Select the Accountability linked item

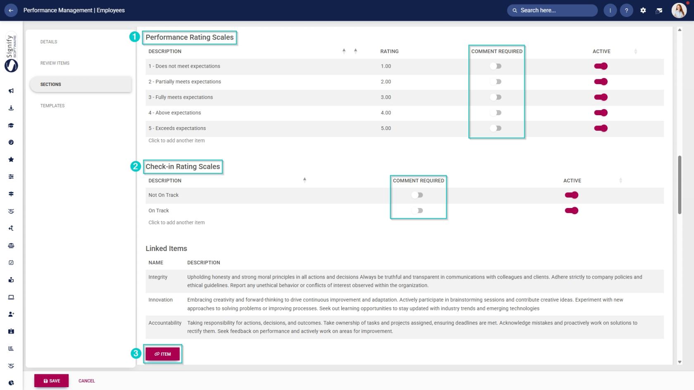(x=165, y=323)
